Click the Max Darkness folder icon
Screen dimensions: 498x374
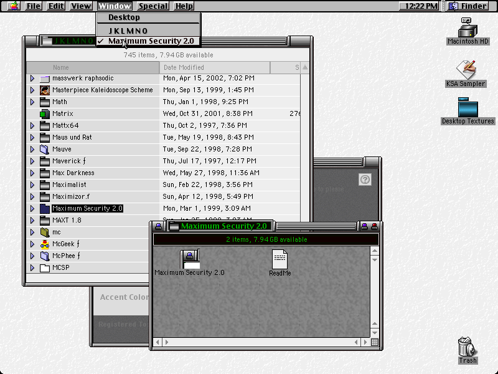click(45, 173)
